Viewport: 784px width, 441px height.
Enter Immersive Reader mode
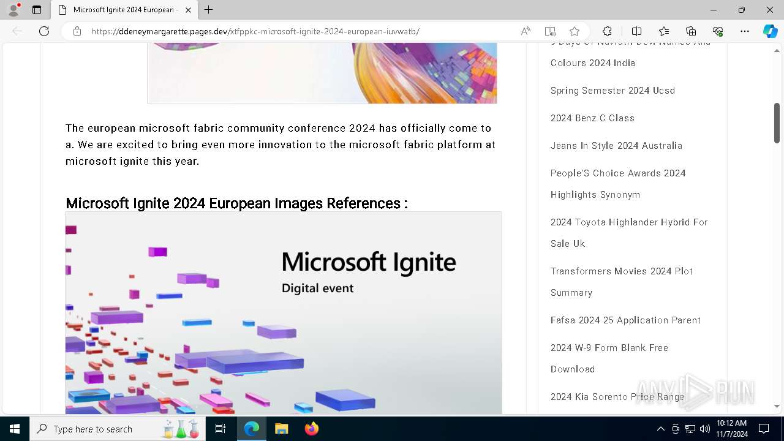point(550,31)
